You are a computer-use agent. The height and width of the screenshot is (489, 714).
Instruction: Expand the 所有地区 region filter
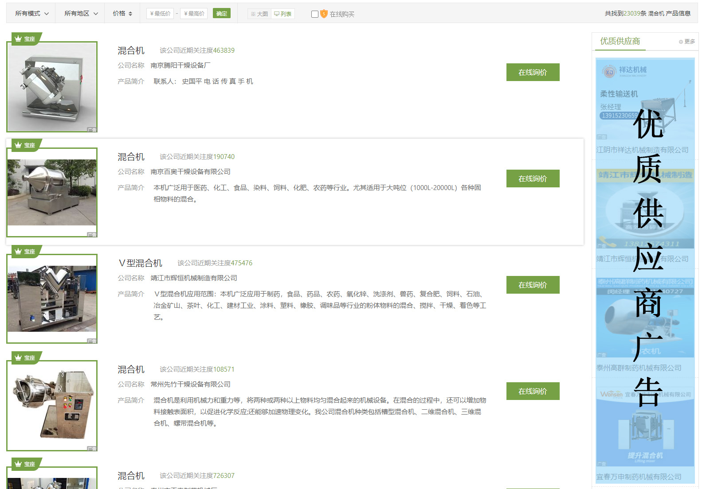click(81, 14)
